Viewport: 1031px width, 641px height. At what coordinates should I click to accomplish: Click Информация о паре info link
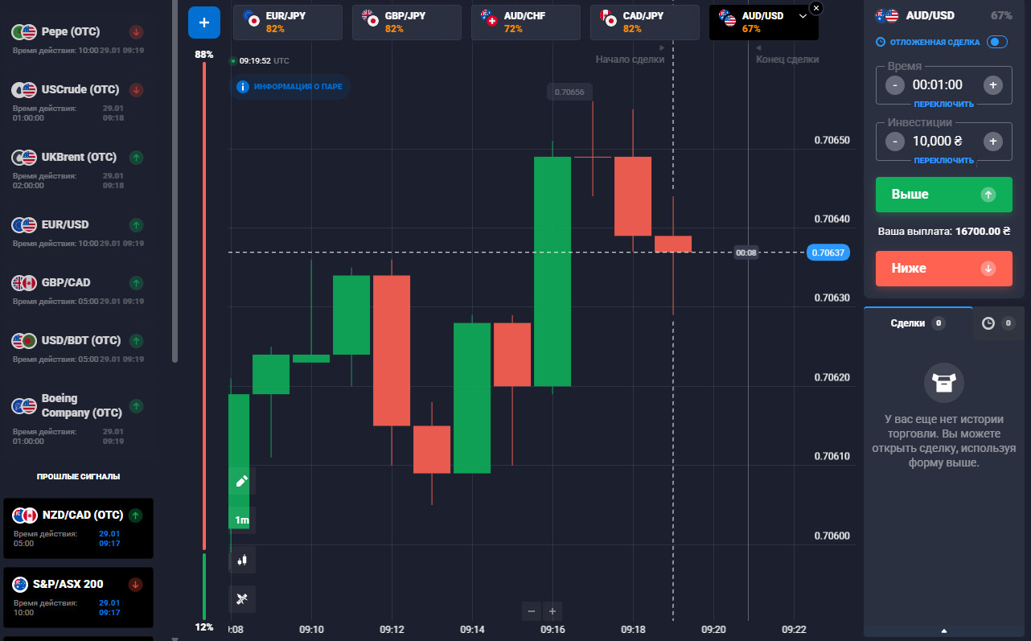pyautogui.click(x=291, y=87)
